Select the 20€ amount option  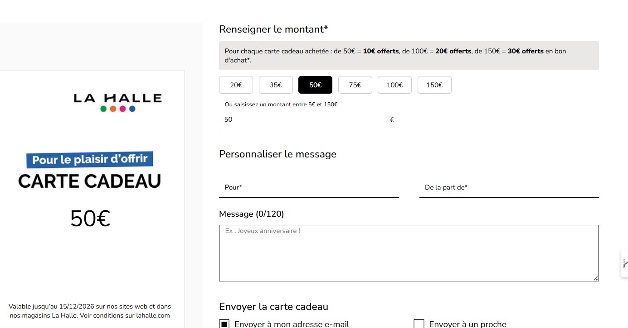[x=236, y=85]
